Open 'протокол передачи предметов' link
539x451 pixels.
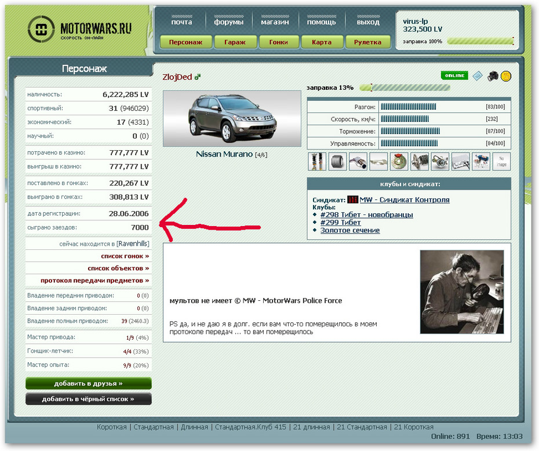(95, 281)
